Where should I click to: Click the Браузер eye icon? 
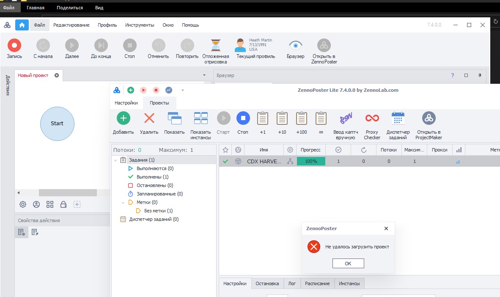click(296, 45)
